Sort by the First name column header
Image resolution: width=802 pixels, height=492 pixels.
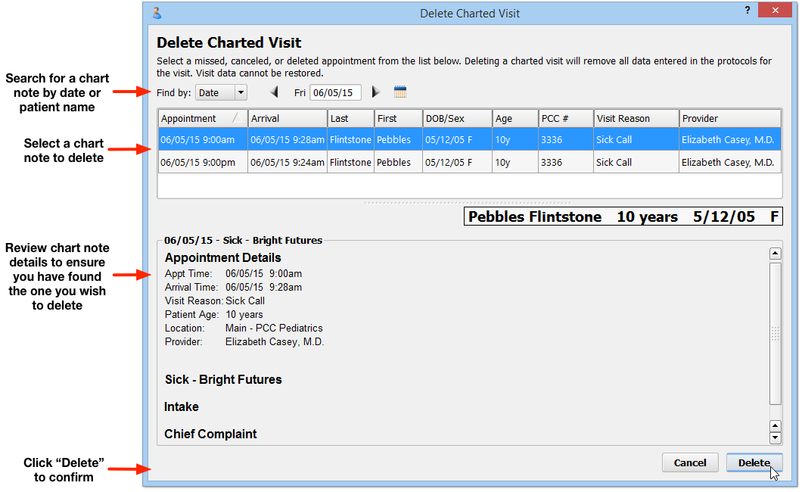399,119
